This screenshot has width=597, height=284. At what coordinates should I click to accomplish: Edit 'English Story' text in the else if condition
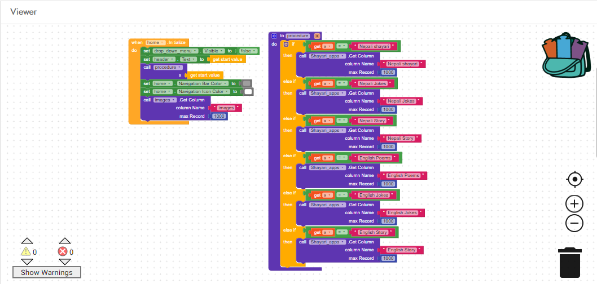[373, 232]
